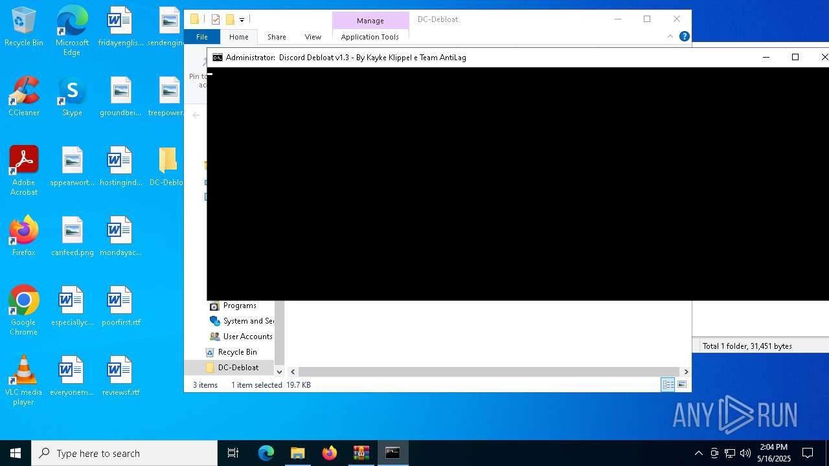The image size is (829, 466).
Task: Click taskbar search box
Action: (124, 453)
